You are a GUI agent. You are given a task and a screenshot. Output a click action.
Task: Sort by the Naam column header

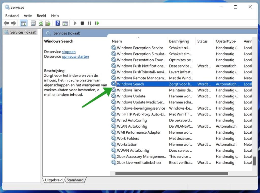click(117, 41)
